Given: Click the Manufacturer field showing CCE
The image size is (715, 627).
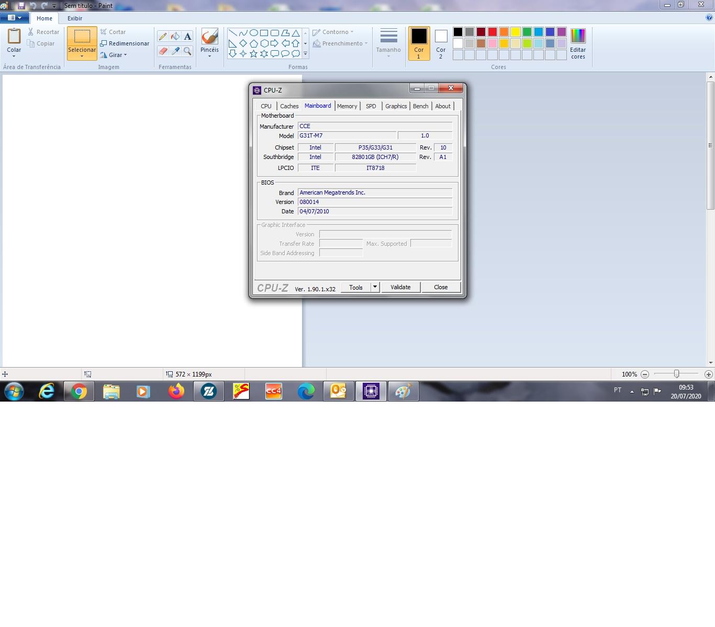Looking at the screenshot, I should coord(375,126).
